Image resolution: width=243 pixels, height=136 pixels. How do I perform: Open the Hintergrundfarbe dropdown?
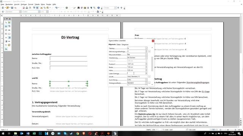pyautogui.click(x=146, y=83)
